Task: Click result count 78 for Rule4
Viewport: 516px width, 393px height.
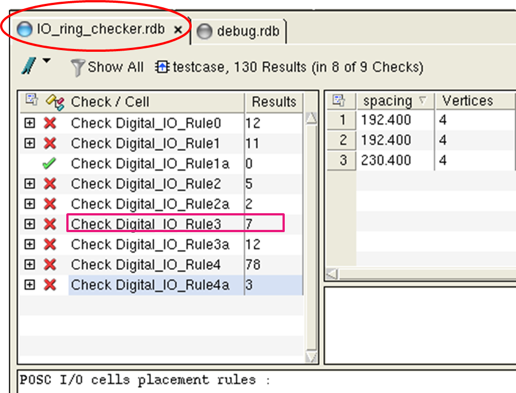Action: pos(253,265)
